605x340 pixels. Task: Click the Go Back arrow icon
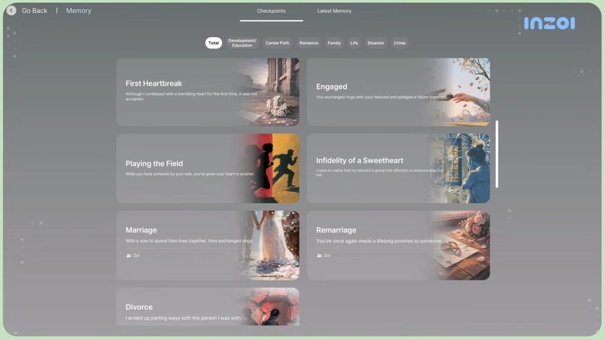11,11
